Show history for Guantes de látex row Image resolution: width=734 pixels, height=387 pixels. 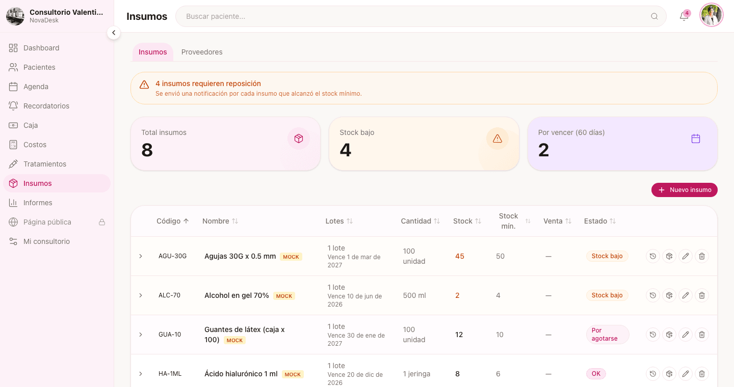pyautogui.click(x=653, y=335)
